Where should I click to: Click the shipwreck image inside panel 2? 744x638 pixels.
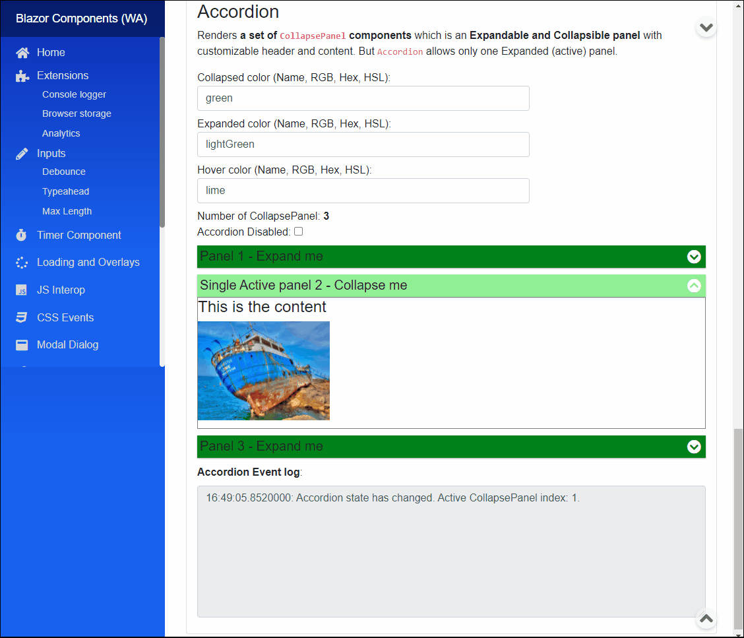point(263,371)
